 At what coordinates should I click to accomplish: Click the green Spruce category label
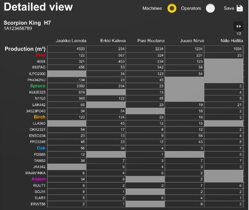click(x=38, y=86)
